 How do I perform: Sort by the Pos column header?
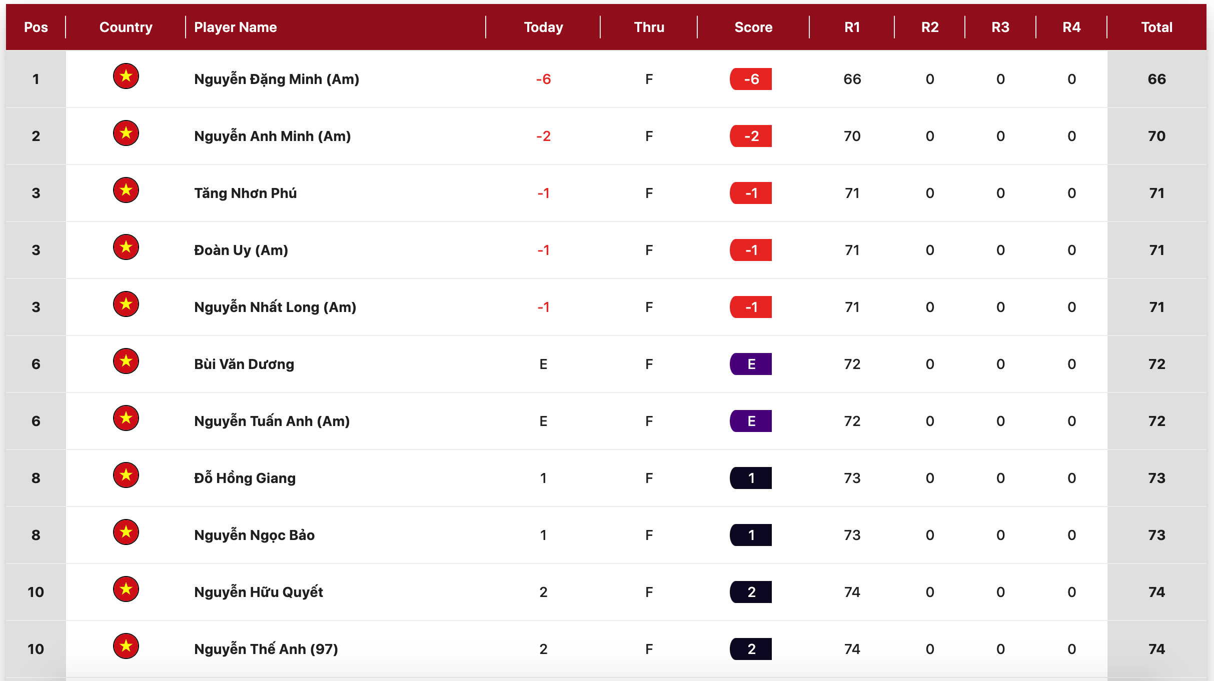[36, 27]
